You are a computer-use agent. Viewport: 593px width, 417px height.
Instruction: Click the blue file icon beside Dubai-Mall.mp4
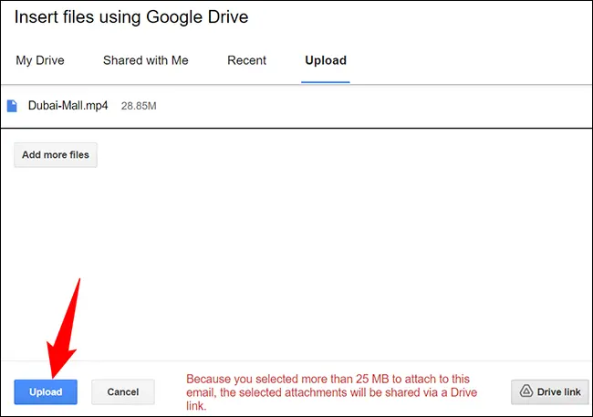pos(12,106)
